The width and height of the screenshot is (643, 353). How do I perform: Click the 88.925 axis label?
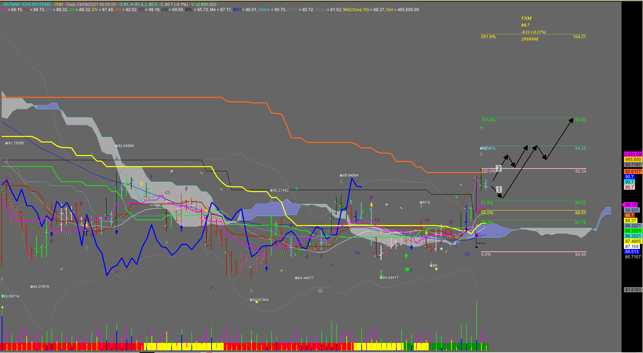point(632,210)
